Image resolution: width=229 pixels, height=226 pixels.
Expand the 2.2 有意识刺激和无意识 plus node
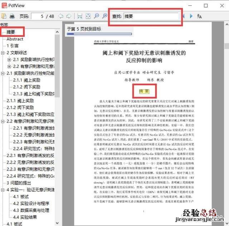pos(9,67)
